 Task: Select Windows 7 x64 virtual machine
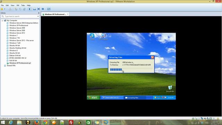pos(15,43)
